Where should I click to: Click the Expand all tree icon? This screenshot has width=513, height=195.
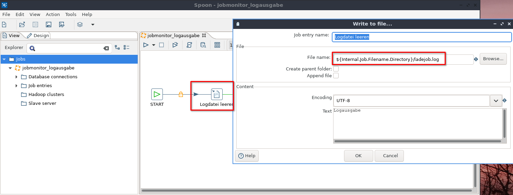click(x=117, y=48)
